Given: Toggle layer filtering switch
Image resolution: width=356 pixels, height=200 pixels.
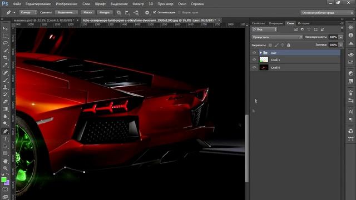Looking at the screenshot, I should (342, 29).
